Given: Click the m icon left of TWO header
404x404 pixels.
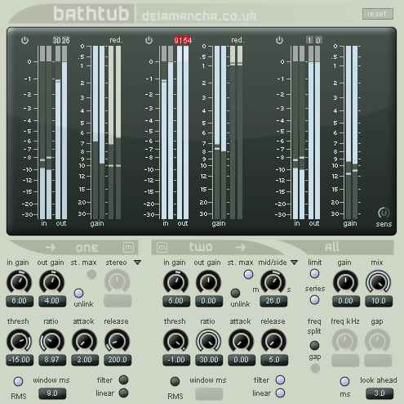Looking at the screenshot, I should (x=162, y=247).
